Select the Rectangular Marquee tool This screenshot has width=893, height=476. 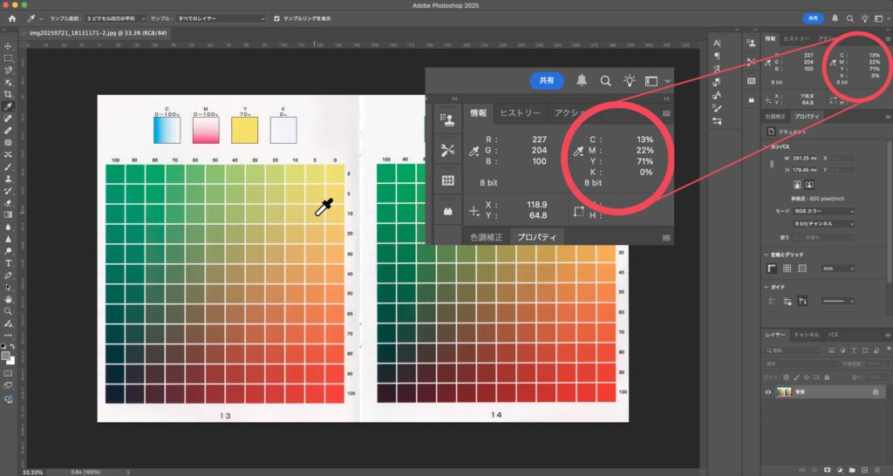click(8, 58)
